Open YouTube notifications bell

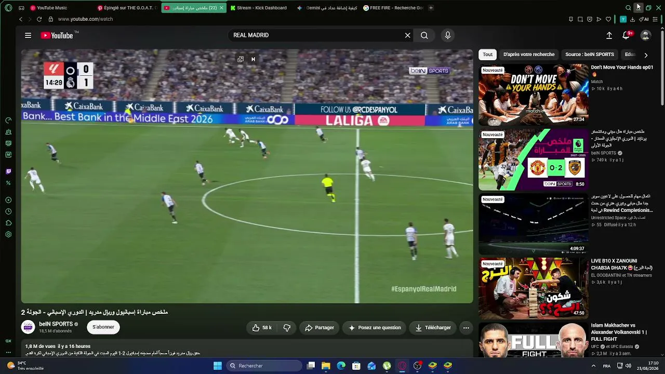pos(627,35)
